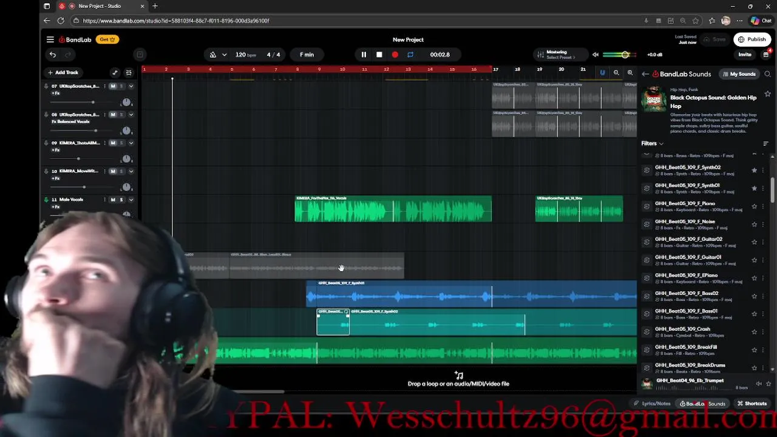Add Fx to track 10
The height and width of the screenshot is (437, 777).
56,178
